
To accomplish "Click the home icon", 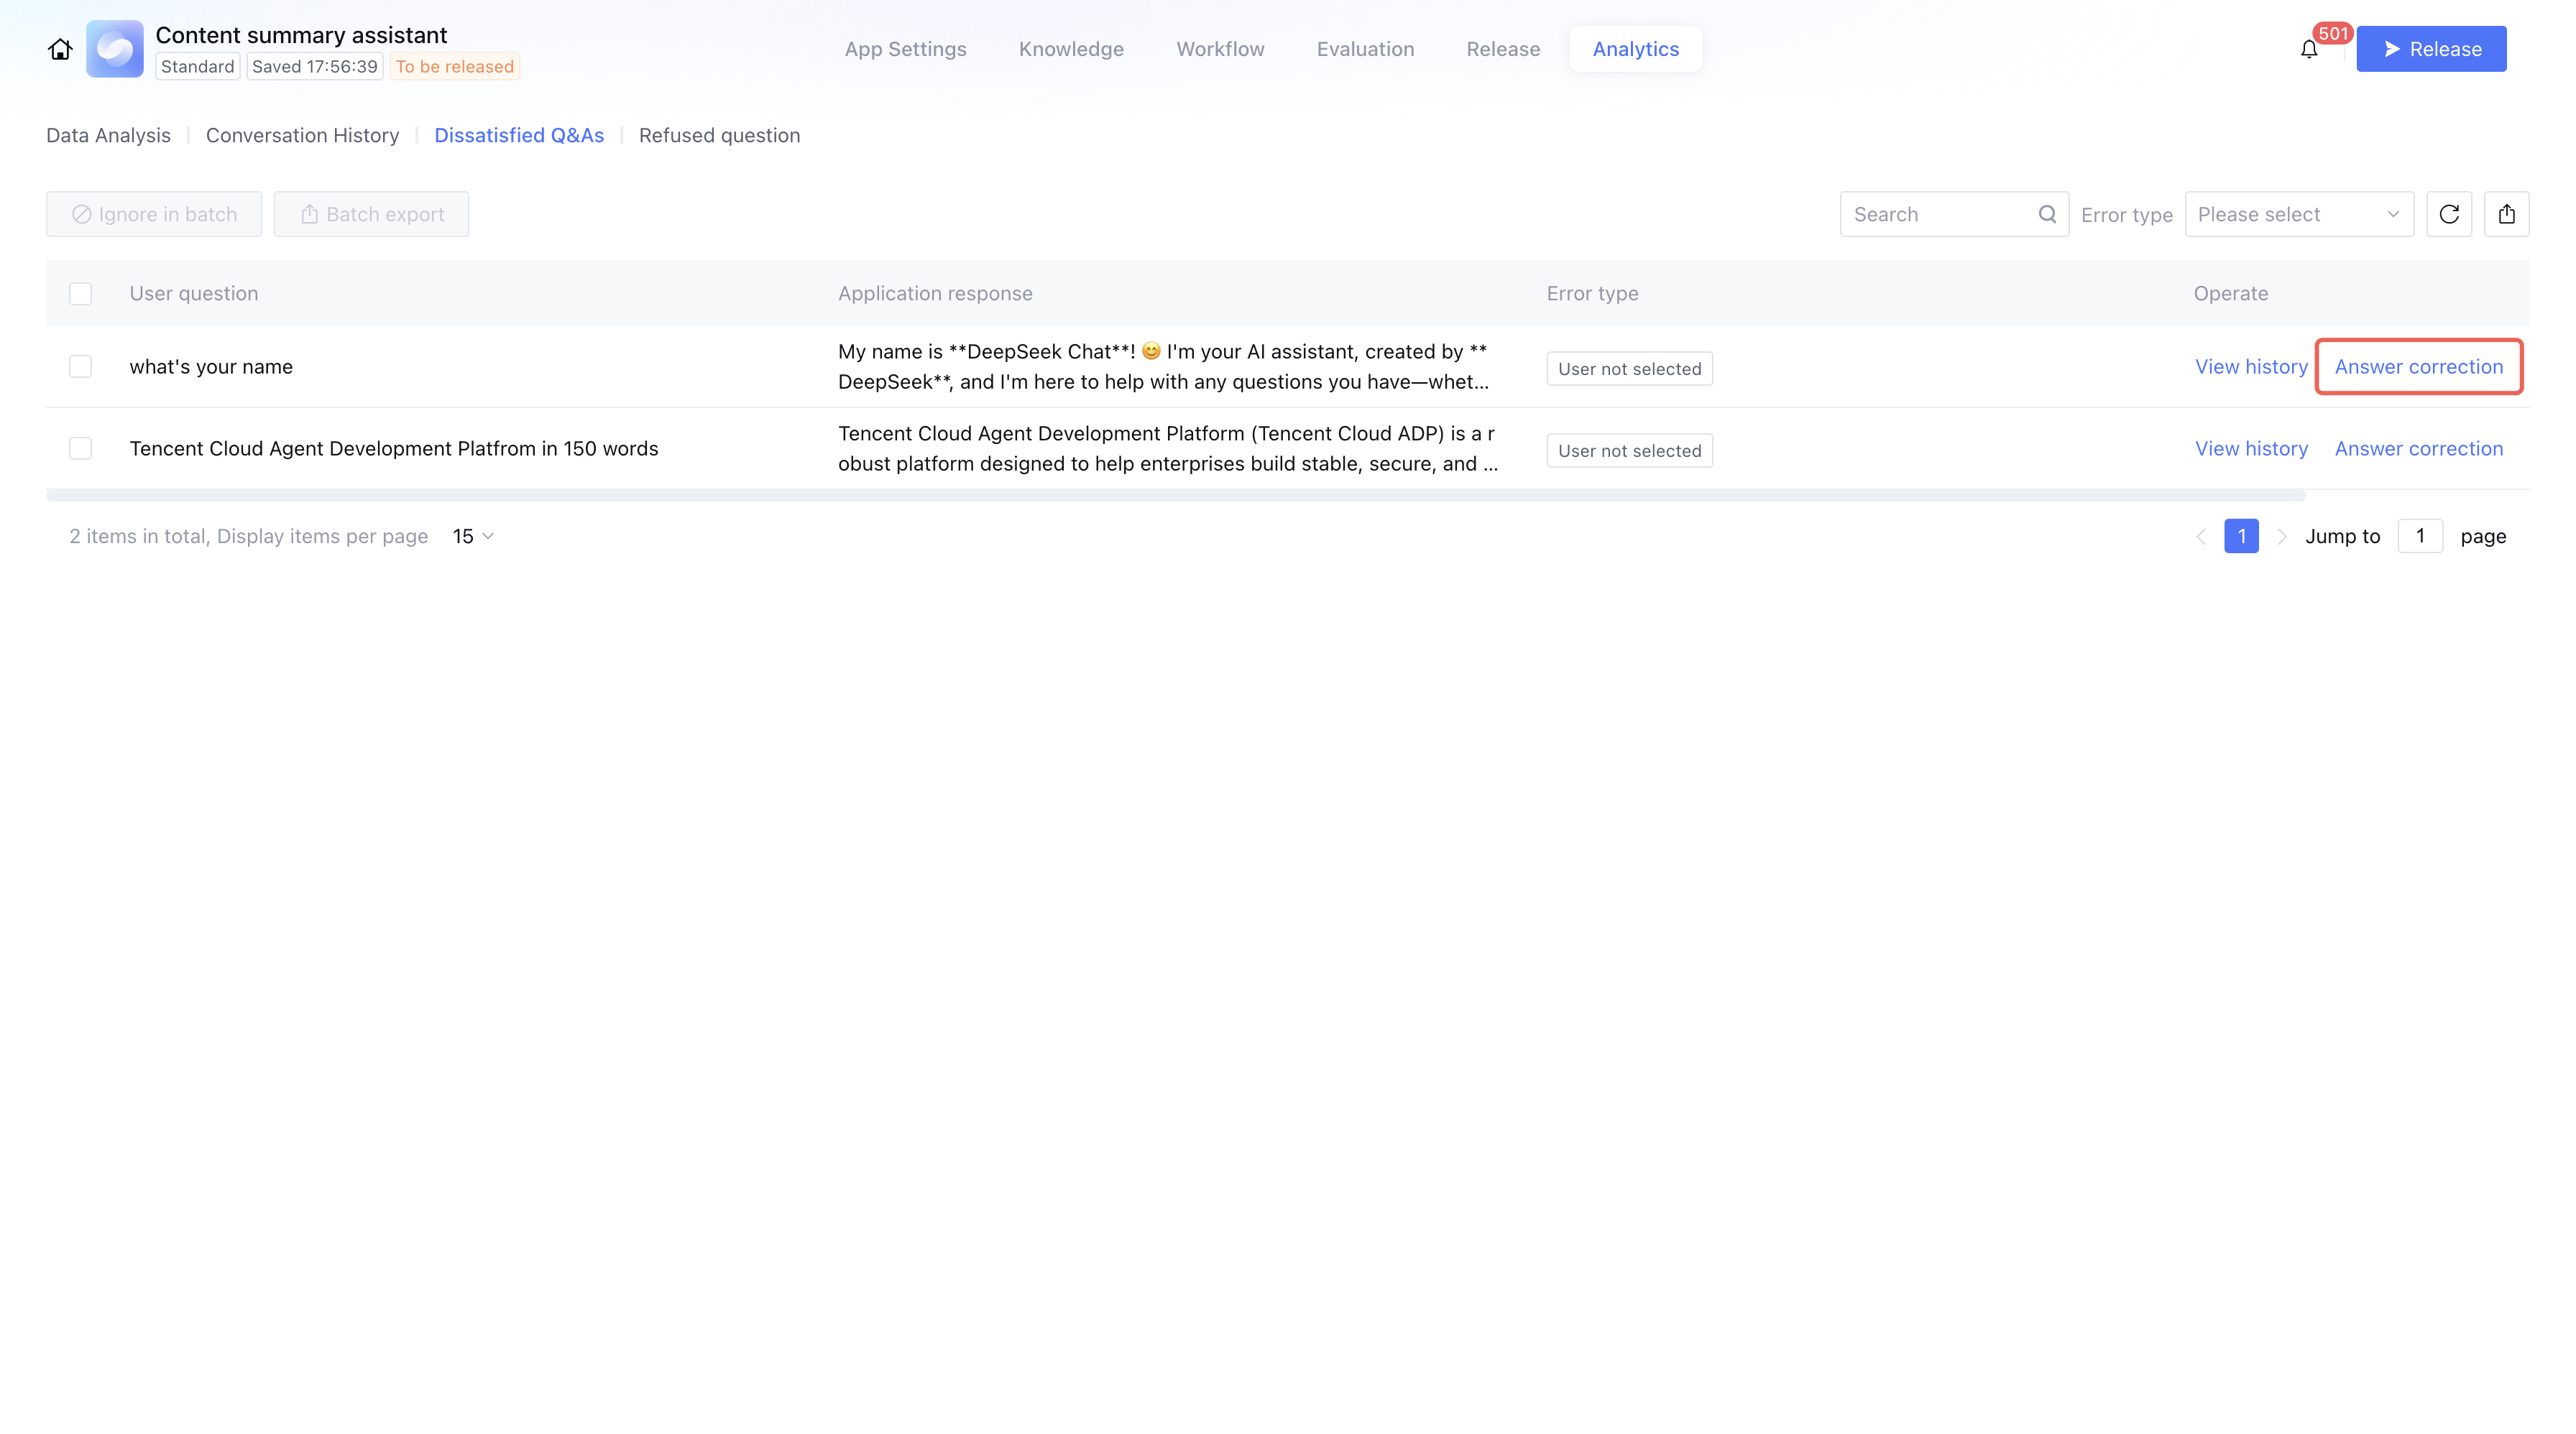I will click(60, 49).
